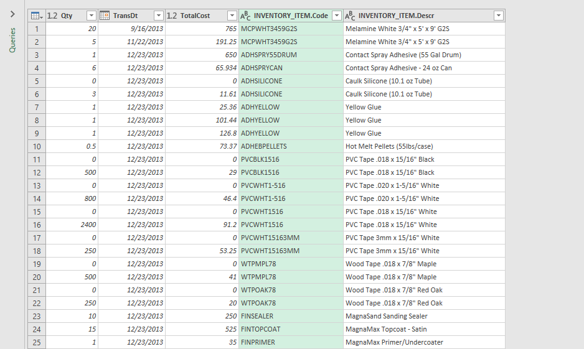Image resolution: width=584 pixels, height=349 pixels.
Task: Click the date type icon on TransDt column
Action: click(105, 16)
